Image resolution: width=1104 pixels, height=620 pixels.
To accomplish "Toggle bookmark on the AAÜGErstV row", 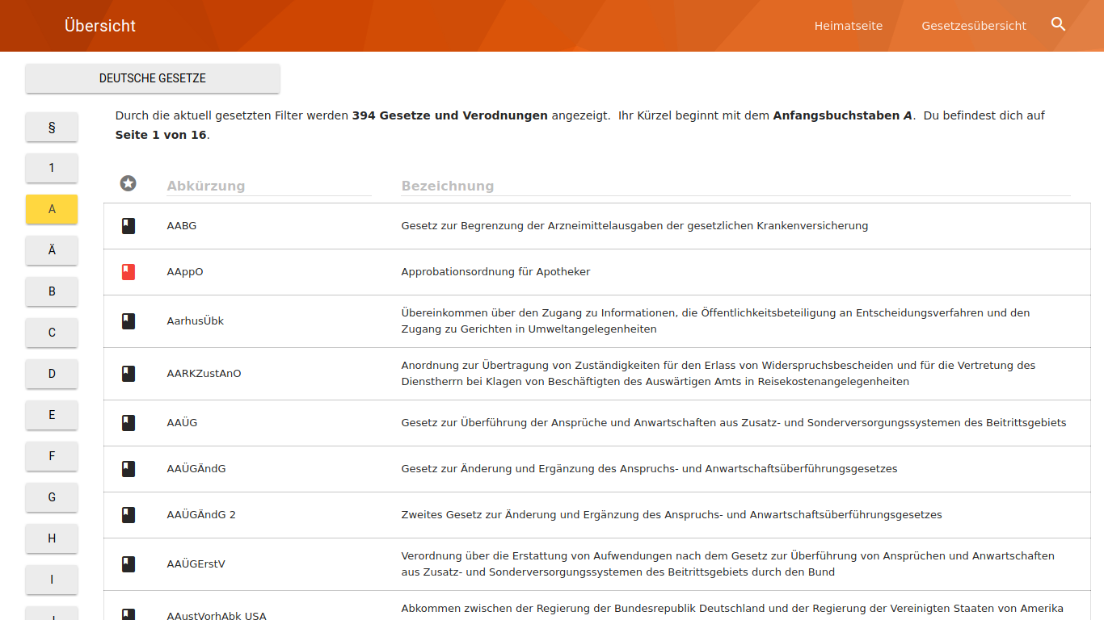I will (x=128, y=564).
